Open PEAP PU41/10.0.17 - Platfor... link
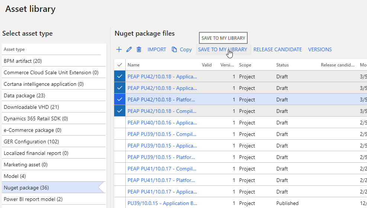367x208 pixels. [161, 180]
